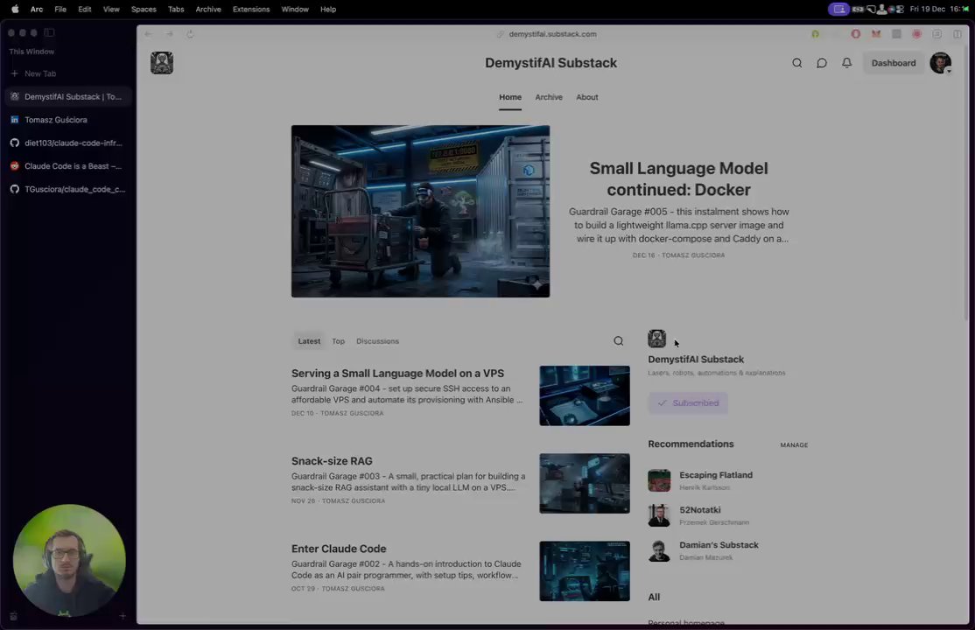Click the webcam bubble overlay
Screen dimensions: 975x630
[x=69, y=560]
